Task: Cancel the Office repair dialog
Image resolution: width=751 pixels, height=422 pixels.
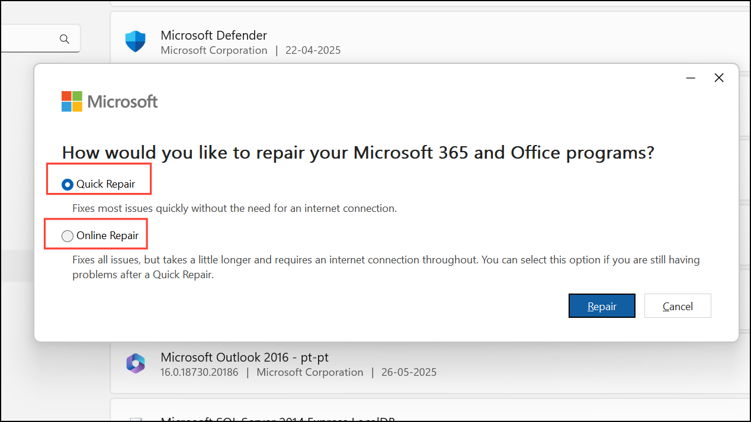Action: pyautogui.click(x=678, y=306)
